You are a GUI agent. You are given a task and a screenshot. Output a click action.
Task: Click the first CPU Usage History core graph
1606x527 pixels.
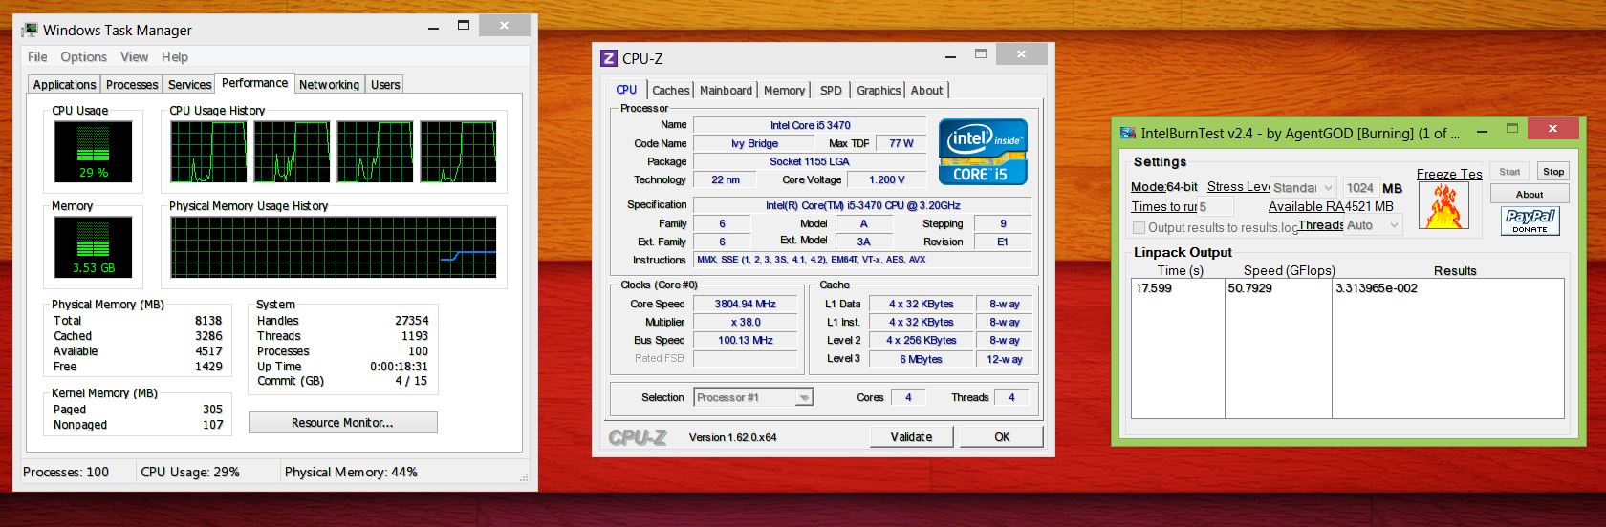(208, 151)
